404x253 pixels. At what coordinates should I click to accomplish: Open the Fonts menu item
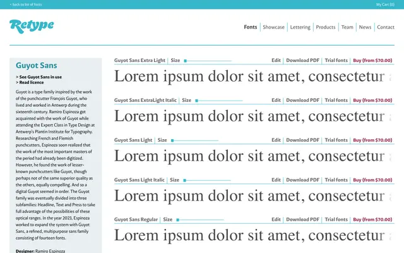point(251,27)
